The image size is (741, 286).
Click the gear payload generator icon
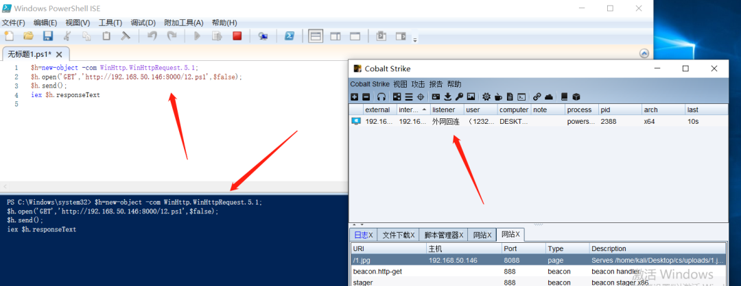(x=486, y=96)
